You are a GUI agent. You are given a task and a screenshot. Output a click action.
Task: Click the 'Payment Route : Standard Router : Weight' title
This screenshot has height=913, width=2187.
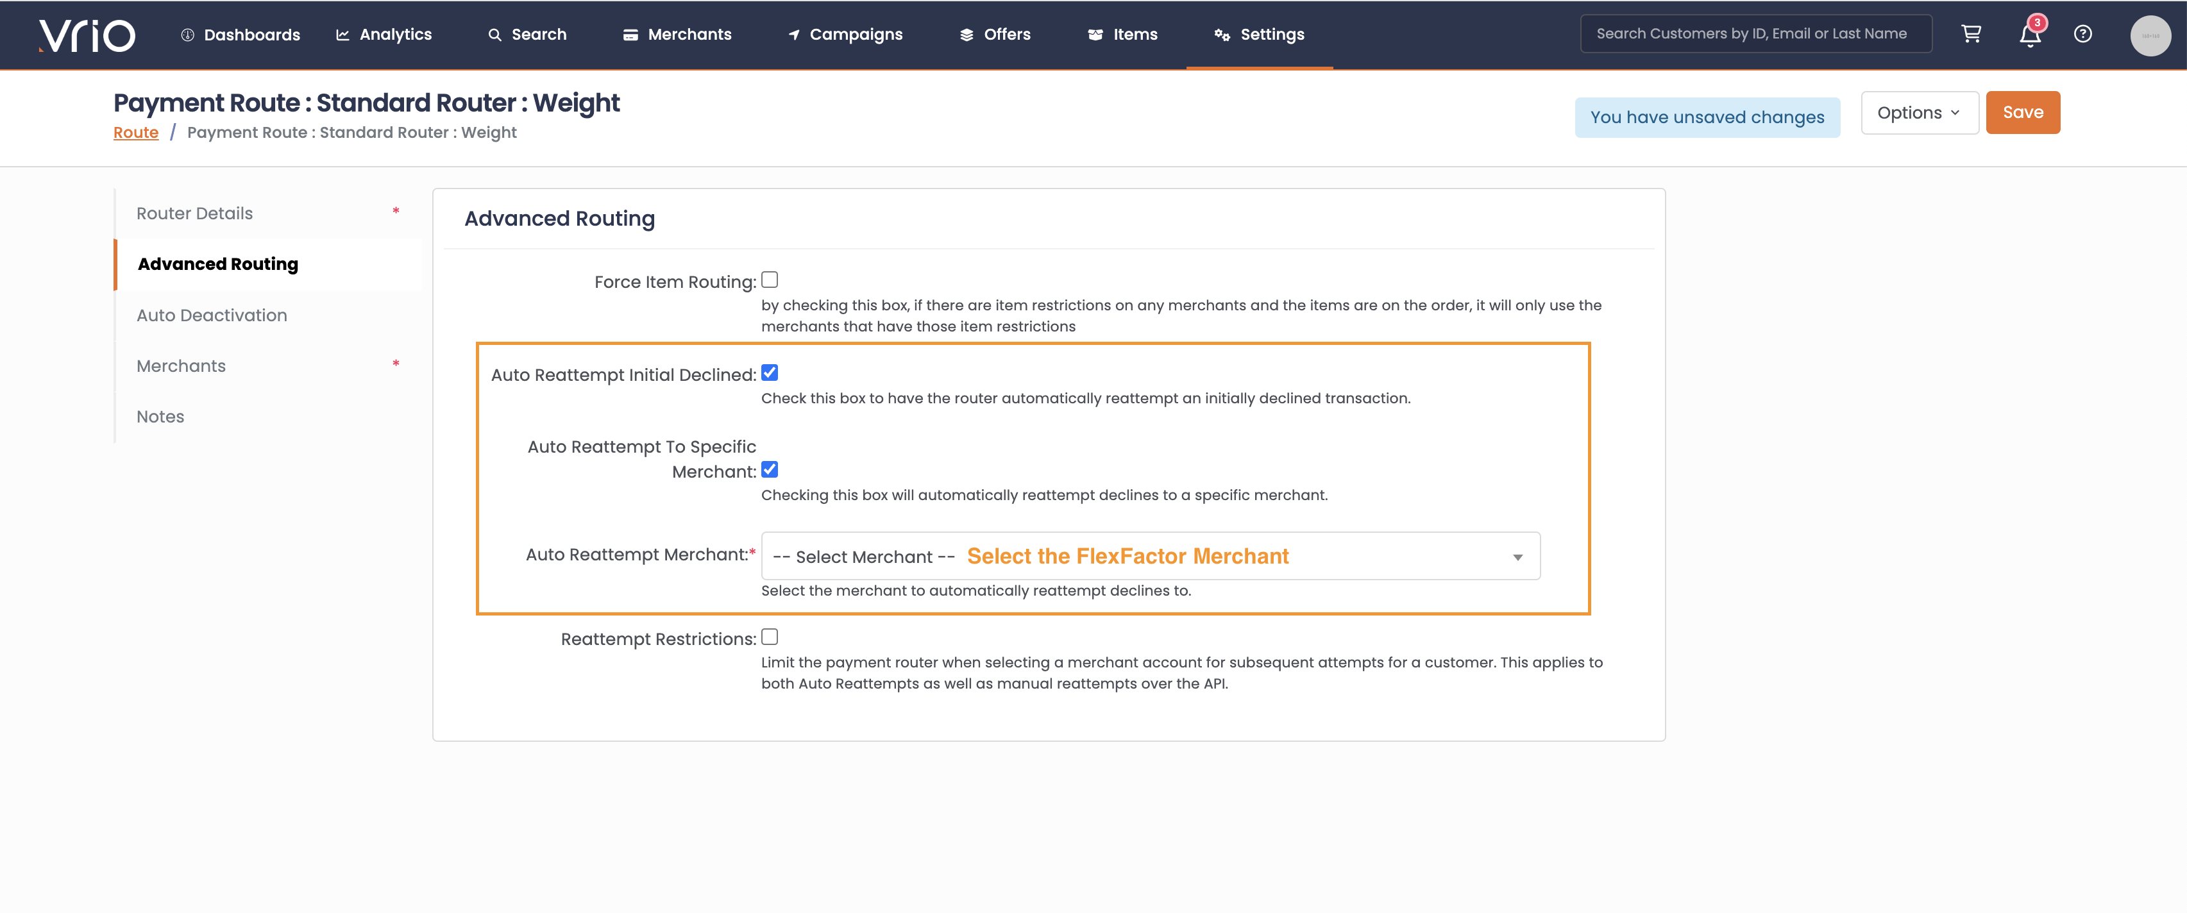click(x=367, y=103)
